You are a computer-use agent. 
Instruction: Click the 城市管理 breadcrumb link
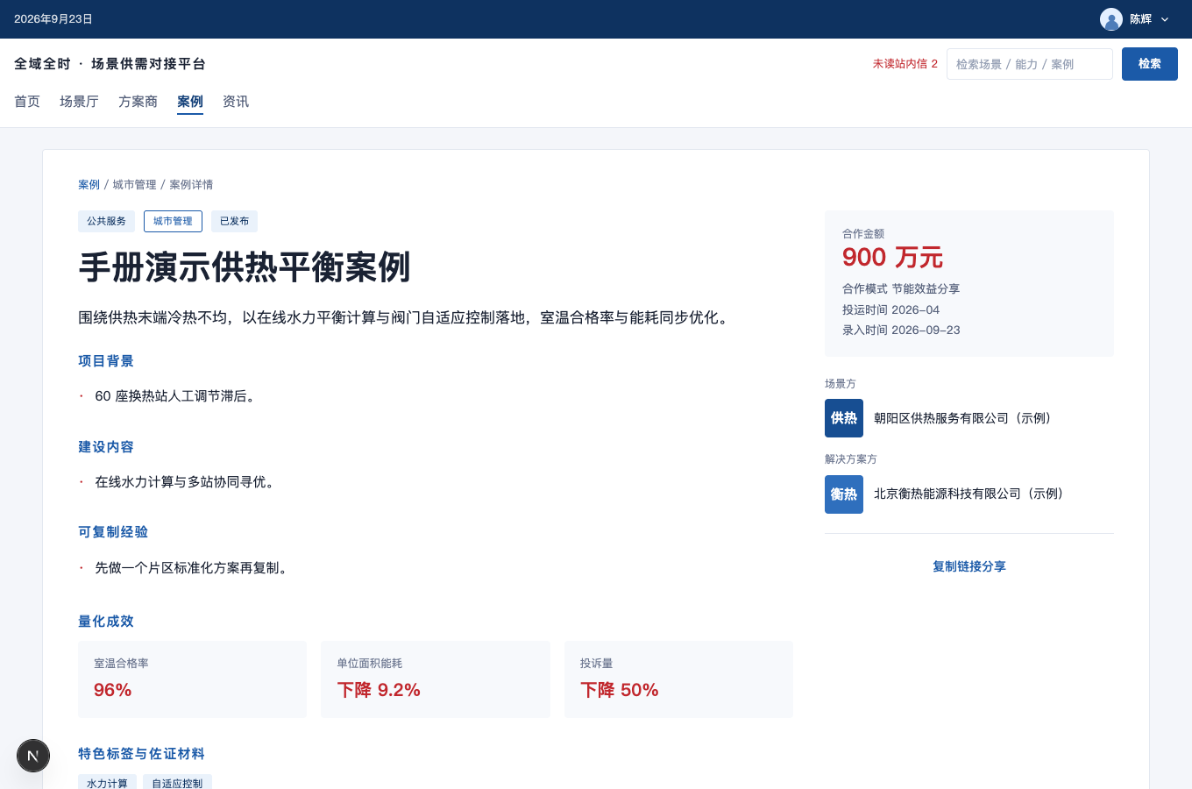point(134,185)
